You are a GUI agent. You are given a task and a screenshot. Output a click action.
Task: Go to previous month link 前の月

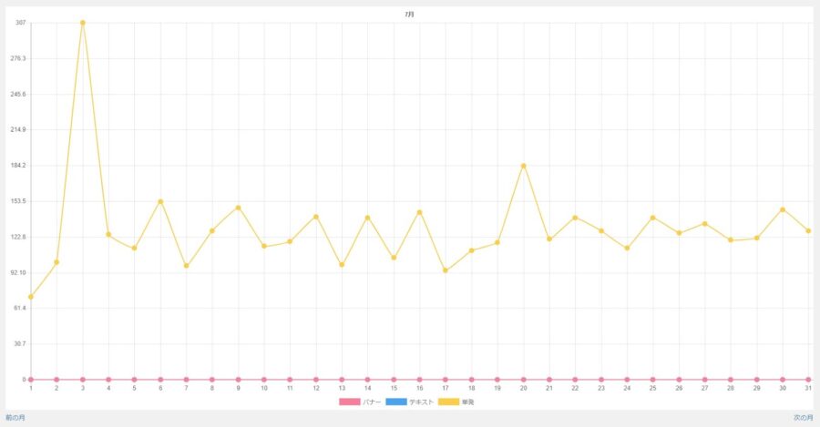15,418
